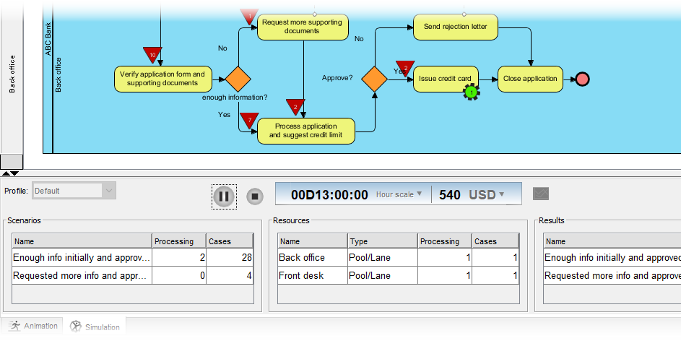This screenshot has width=681, height=341.
Task: Open the USD currency dropdown
Action: click(x=487, y=194)
